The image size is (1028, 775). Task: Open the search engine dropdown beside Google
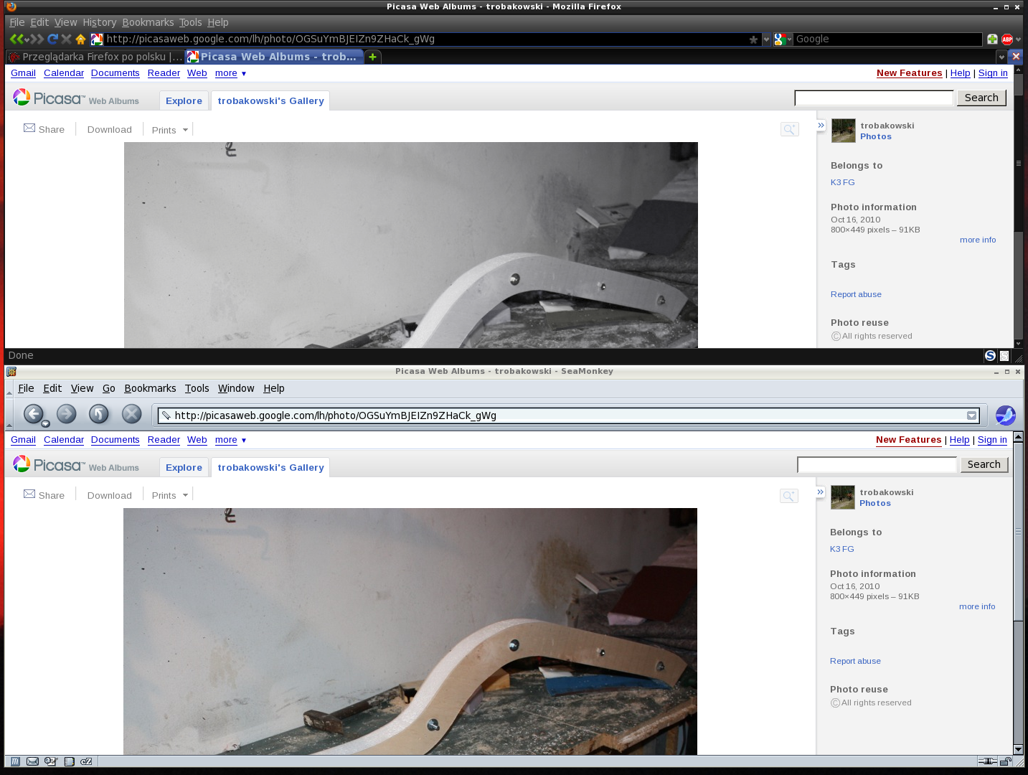pos(783,39)
